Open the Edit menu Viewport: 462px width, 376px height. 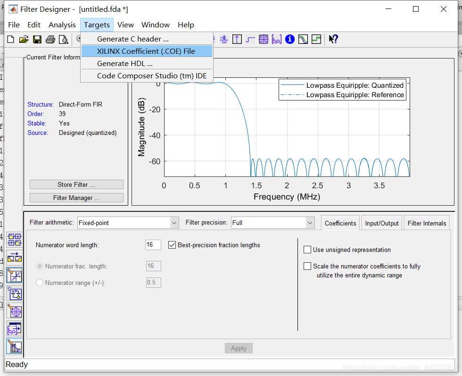(34, 25)
